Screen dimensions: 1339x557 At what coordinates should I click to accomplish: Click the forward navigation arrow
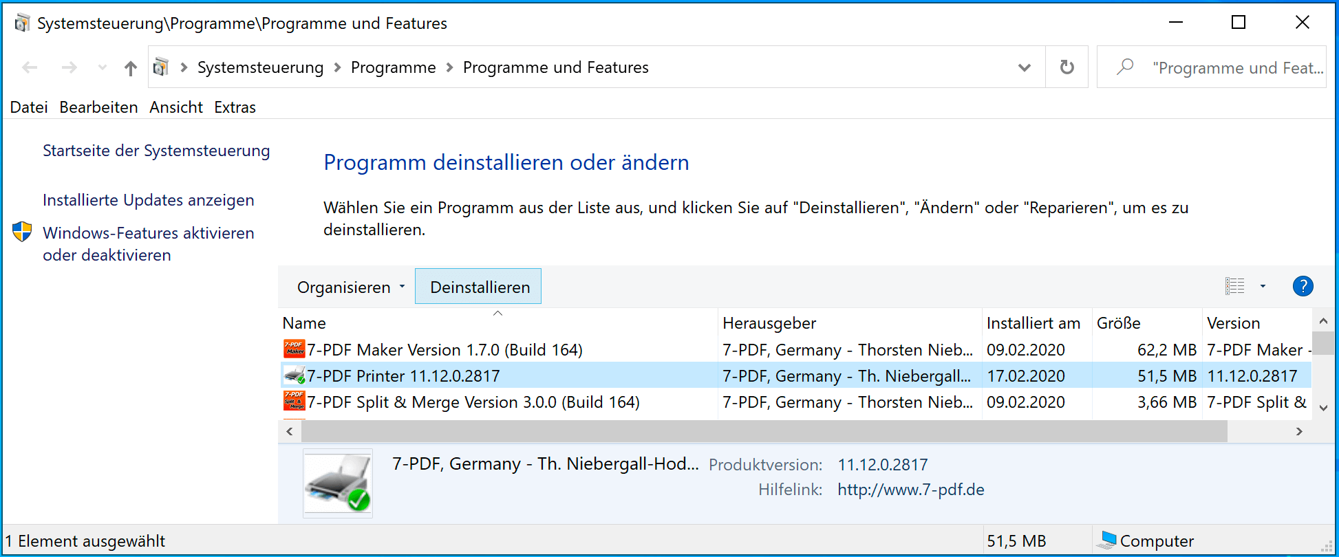(69, 67)
